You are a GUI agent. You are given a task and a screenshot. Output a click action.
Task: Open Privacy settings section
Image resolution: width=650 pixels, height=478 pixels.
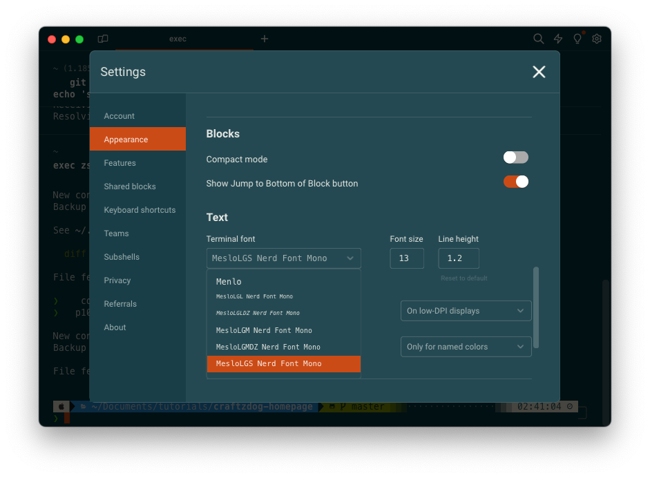137,280
